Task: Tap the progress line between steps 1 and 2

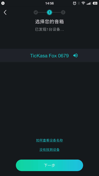Action: point(42,12)
